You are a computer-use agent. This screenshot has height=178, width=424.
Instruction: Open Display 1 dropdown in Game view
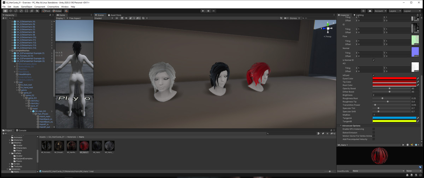[x=61, y=18]
